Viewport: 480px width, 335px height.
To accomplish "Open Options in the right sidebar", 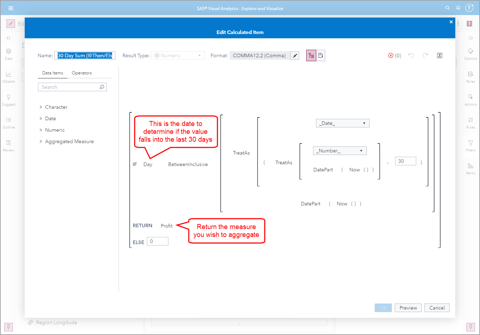I will click(470, 54).
